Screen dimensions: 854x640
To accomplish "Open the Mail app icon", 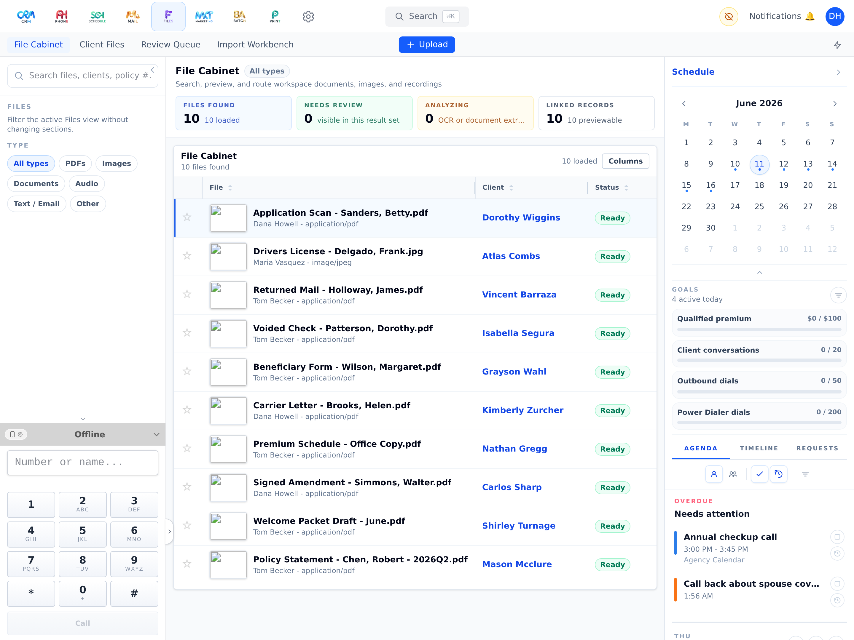I will (133, 16).
